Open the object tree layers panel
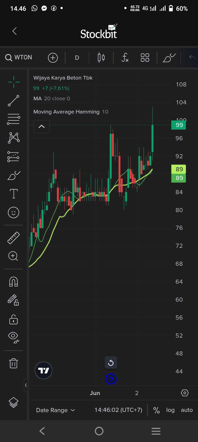Screen dimensions: 198x442 [13, 403]
